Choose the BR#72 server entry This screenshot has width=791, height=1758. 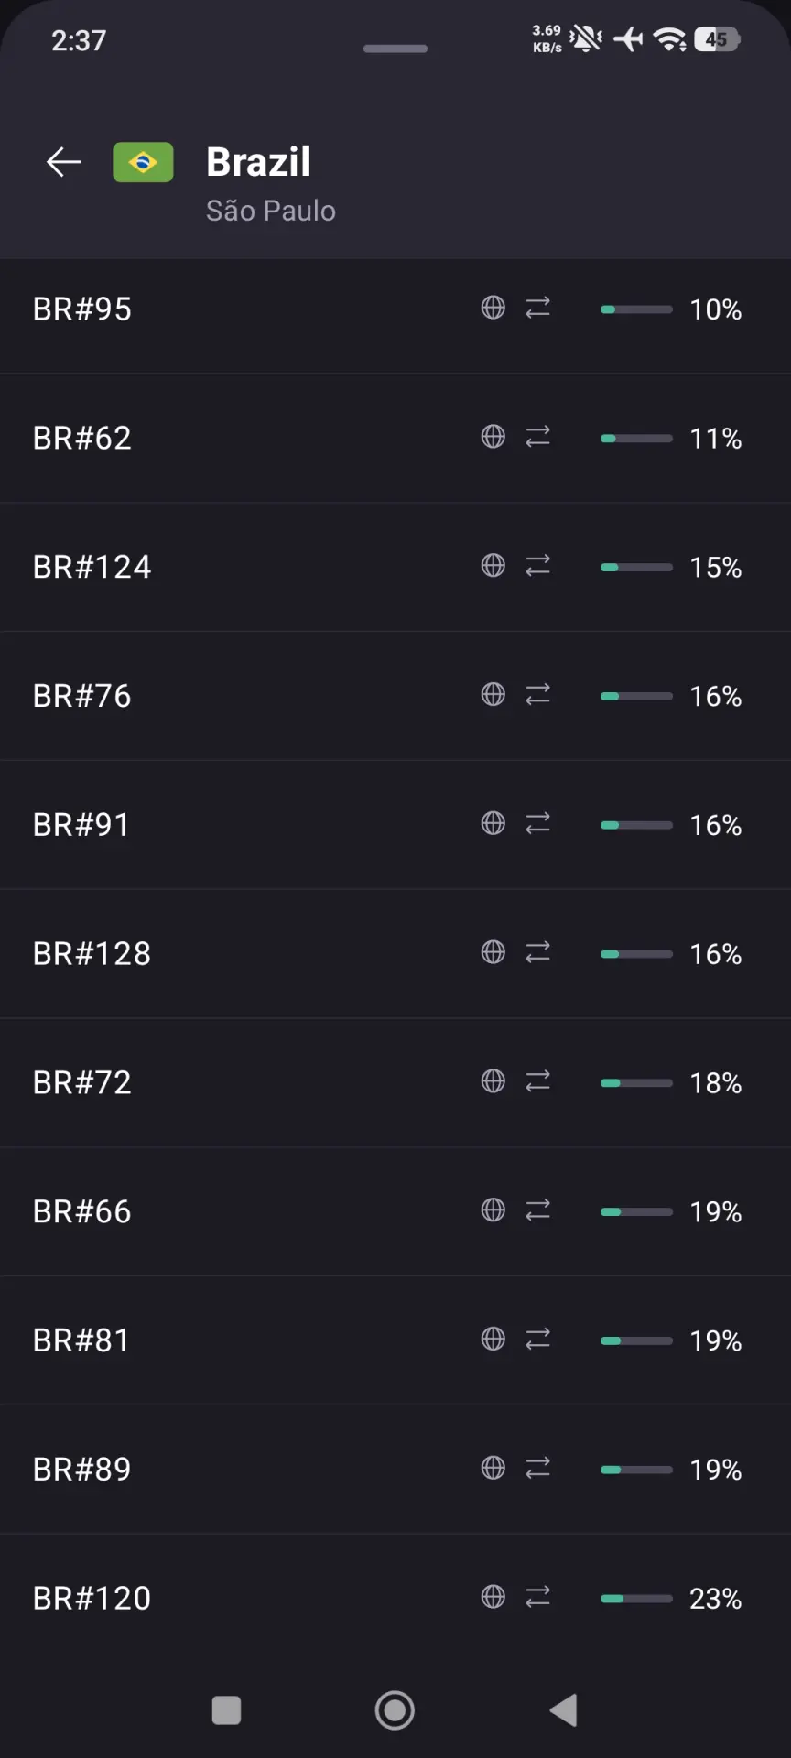click(395, 1082)
